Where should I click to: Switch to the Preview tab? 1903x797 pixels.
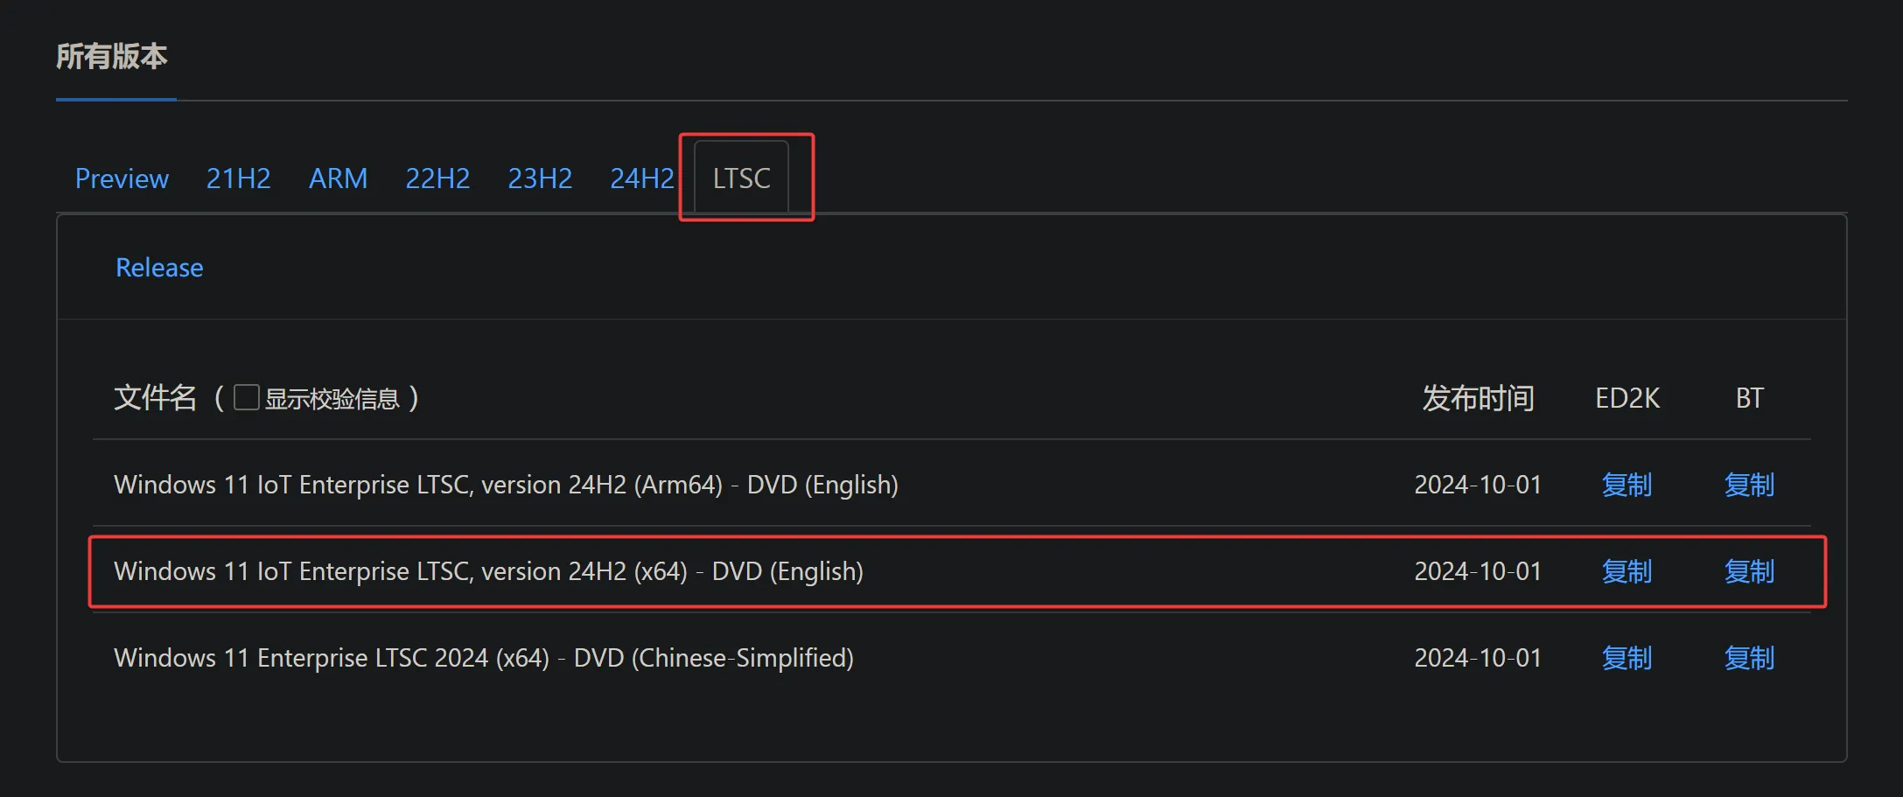(x=122, y=178)
